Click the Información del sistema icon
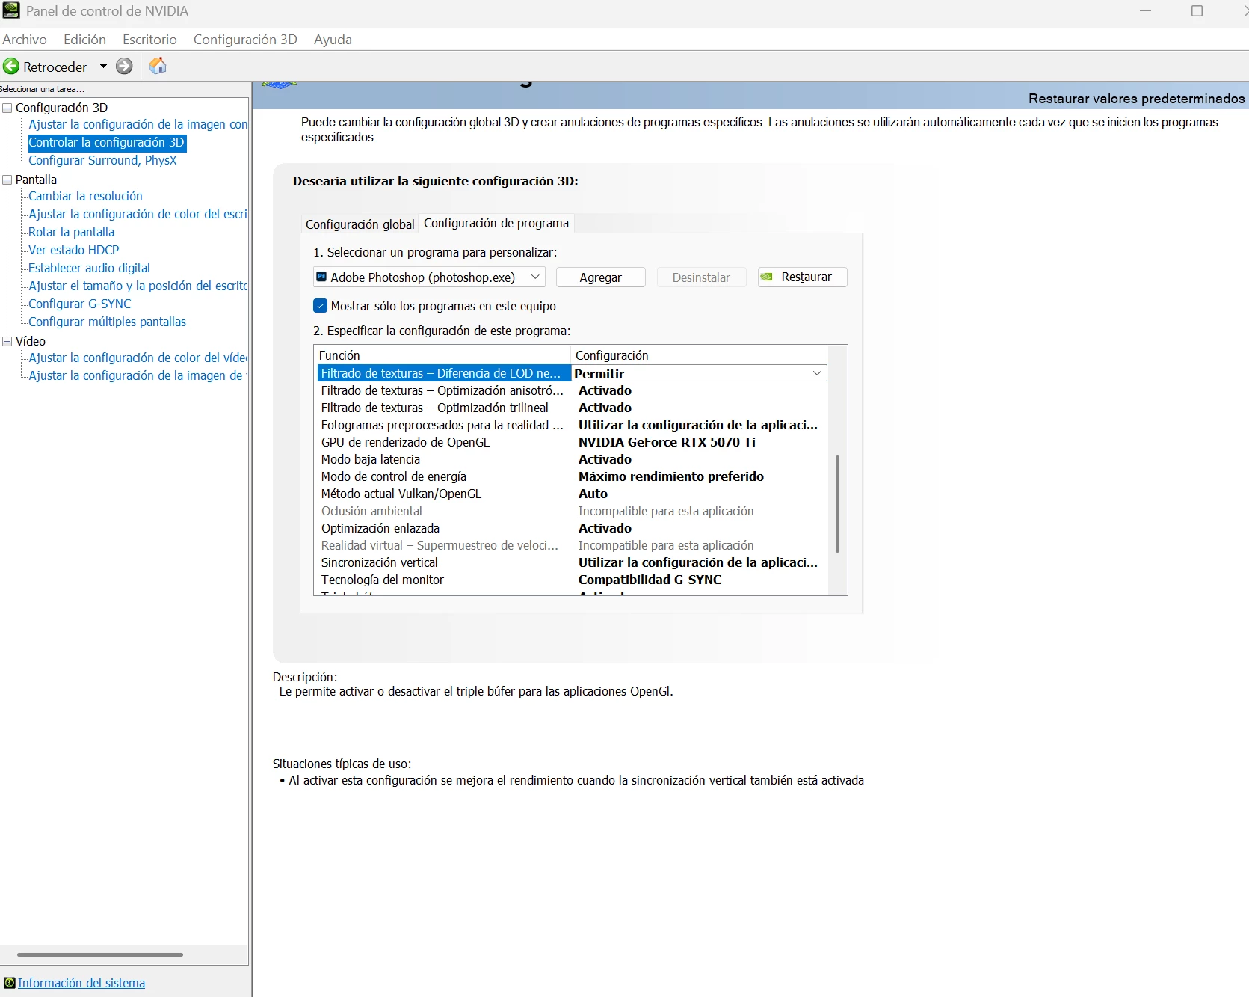The image size is (1249, 997). [x=9, y=983]
